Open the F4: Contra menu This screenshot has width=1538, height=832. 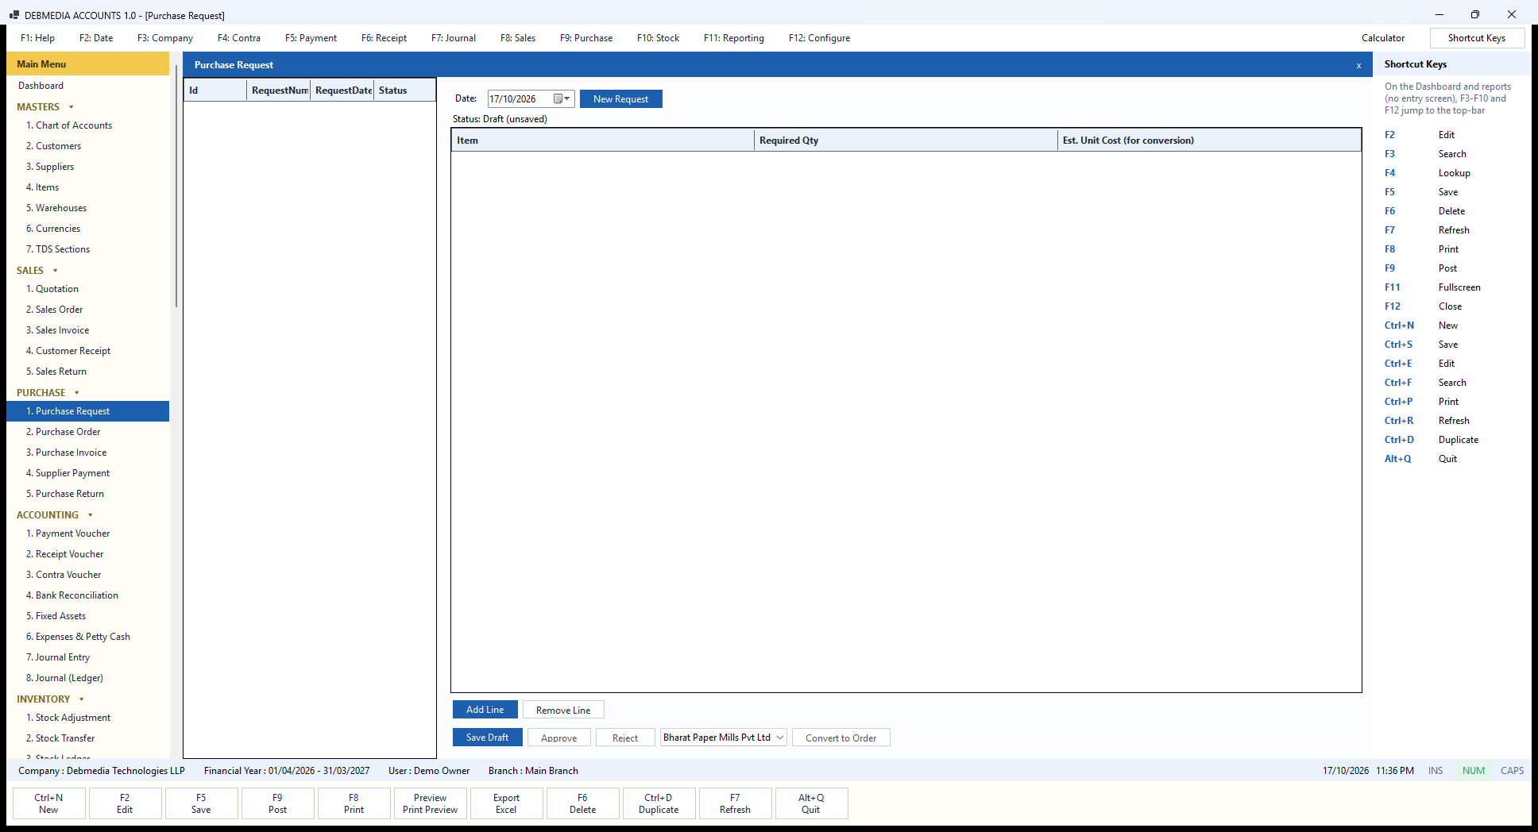(x=239, y=38)
